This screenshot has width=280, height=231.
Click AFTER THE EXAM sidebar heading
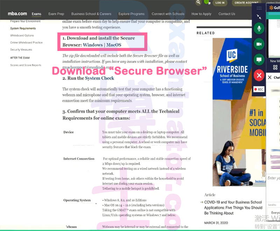[x=20, y=58]
